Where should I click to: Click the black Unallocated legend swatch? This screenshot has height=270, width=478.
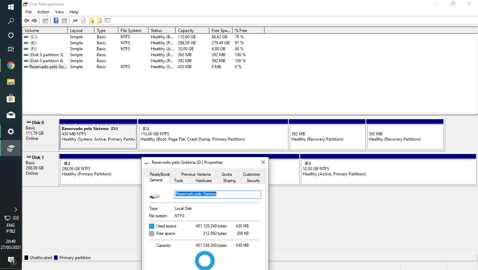point(26,258)
